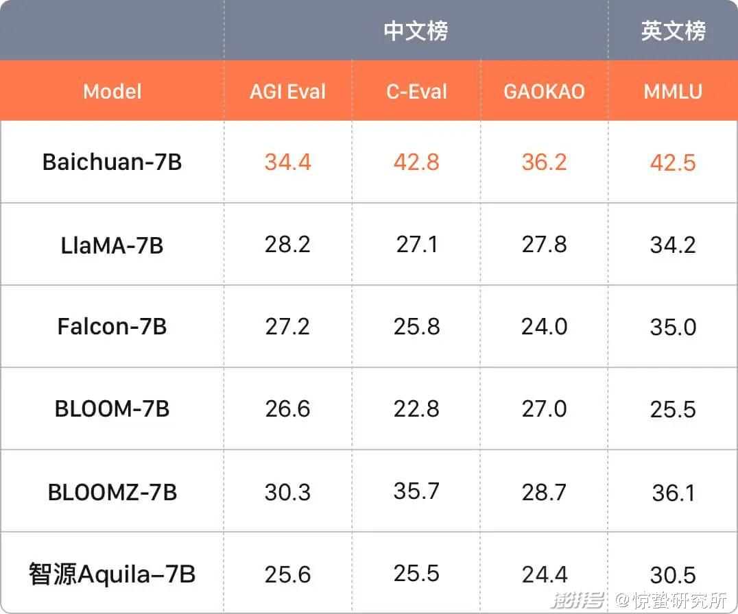Click the @惊蛰研究所 watermark text
Image resolution: width=738 pixels, height=614 pixels.
(670, 601)
